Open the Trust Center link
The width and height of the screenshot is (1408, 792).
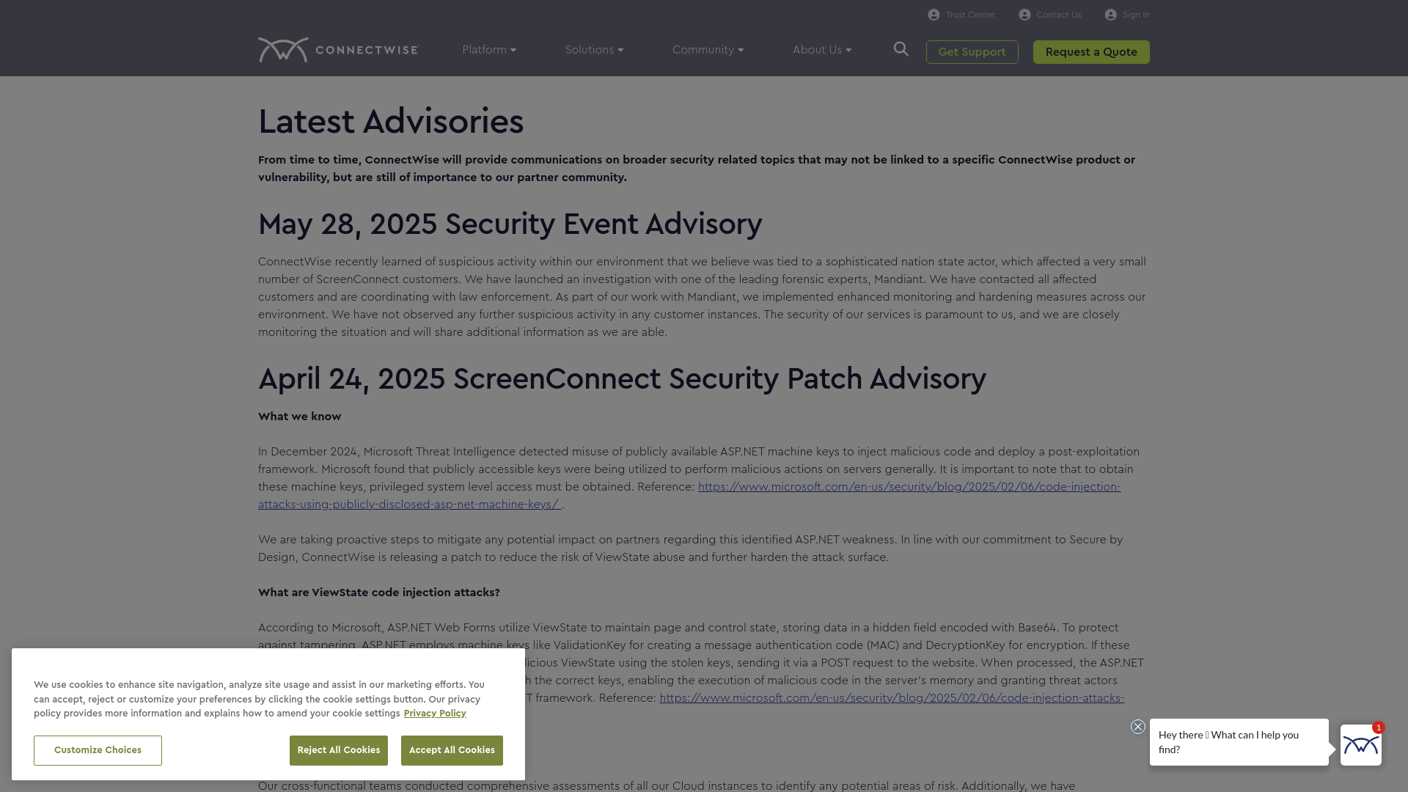[x=970, y=15]
